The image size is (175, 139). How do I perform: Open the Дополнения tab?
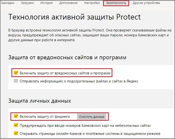pyautogui.click(x=68, y=4)
